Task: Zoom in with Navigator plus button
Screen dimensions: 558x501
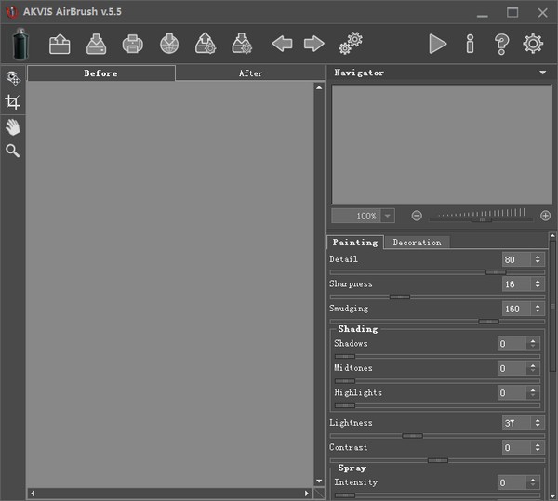Action: pos(545,216)
